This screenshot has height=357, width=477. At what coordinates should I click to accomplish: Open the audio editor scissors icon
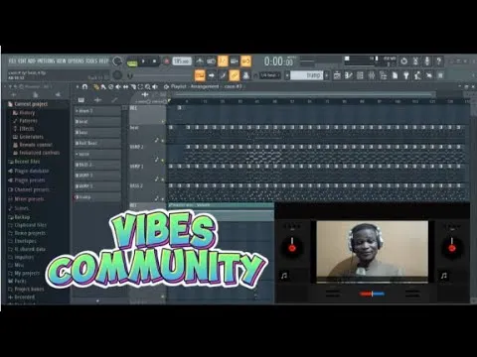[415, 61]
